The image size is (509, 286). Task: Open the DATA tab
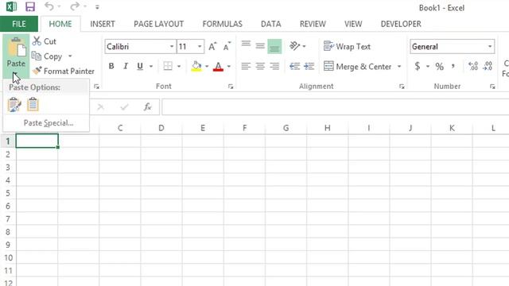coord(271,24)
